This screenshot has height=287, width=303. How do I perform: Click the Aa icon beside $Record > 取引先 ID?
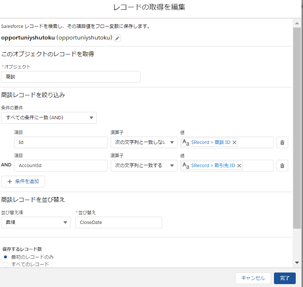pos(186,166)
